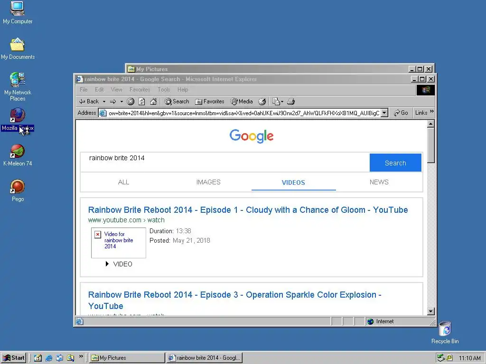Launch Outlook Express from quick launch
Screen dimensions: 486x364
tap(59, 358)
